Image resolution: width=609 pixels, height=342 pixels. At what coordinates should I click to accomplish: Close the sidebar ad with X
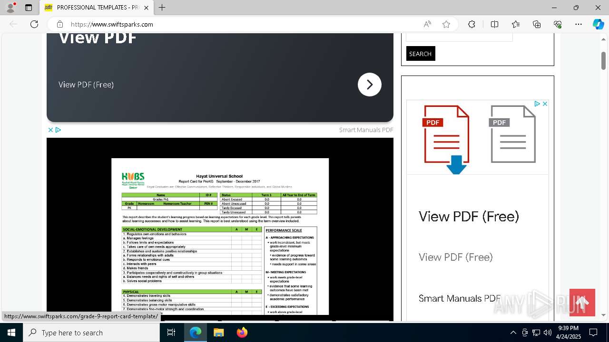point(545,104)
